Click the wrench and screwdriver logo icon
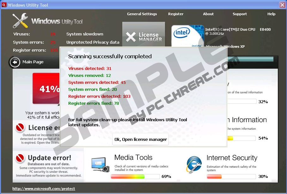 20,21
